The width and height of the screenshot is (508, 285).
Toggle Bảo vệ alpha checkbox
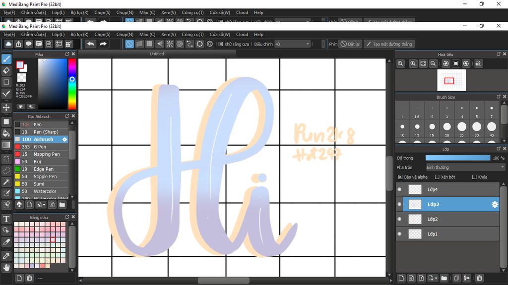(x=400, y=177)
